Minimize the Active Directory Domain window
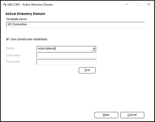This screenshot has width=155, height=122. (127, 4)
